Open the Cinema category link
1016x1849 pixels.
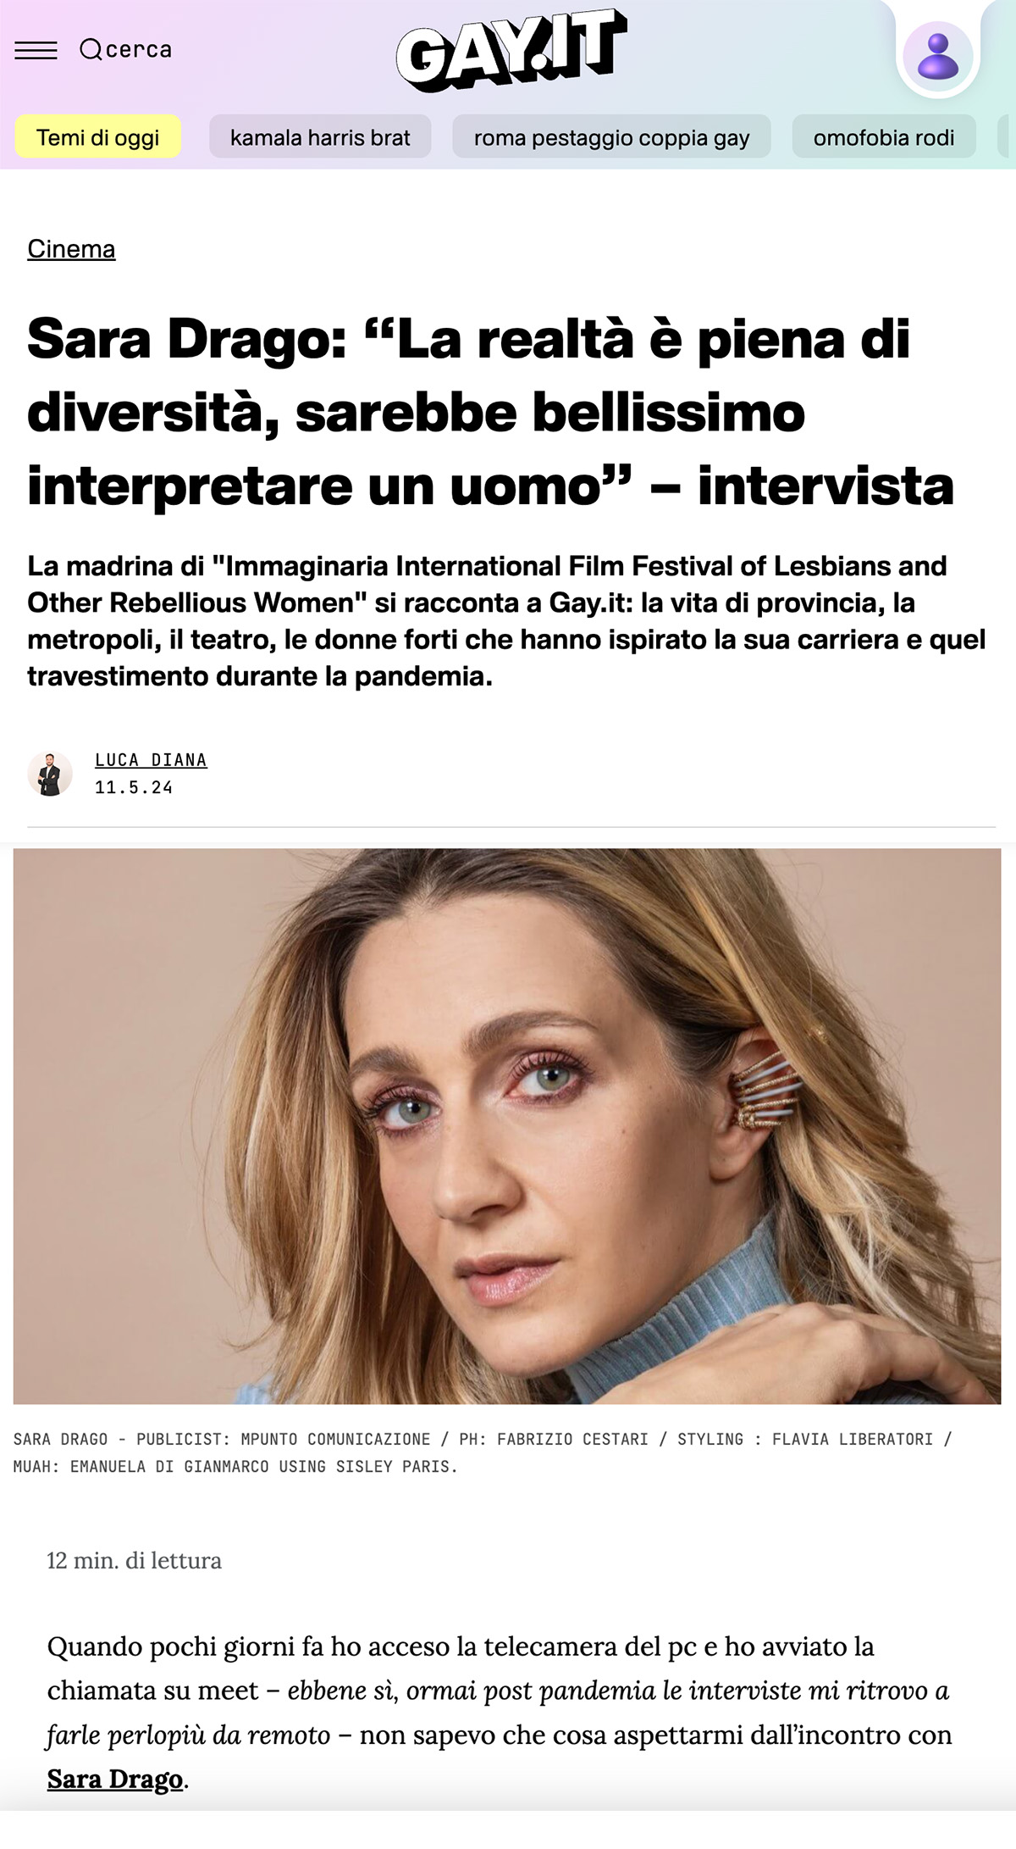(x=71, y=249)
